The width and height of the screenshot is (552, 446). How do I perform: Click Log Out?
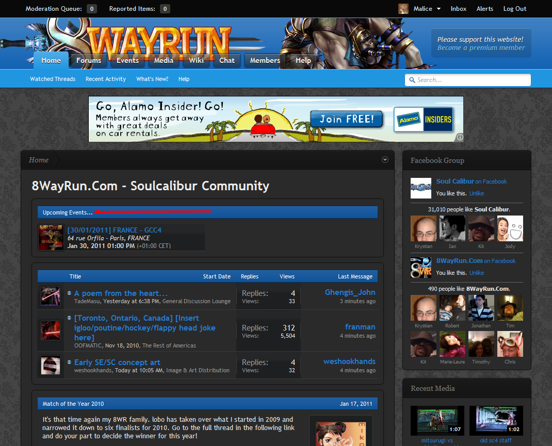coord(515,9)
